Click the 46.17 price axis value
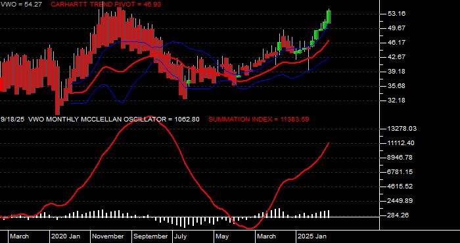The image size is (460, 243). [396, 43]
